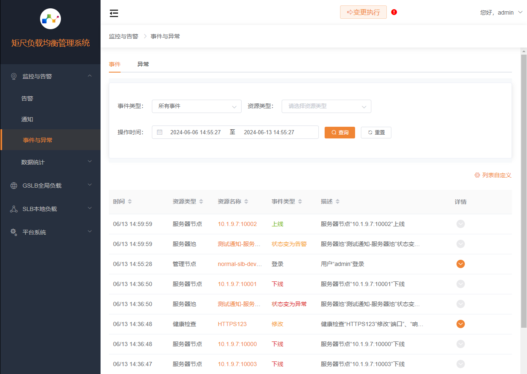Click the gear icon for 列表自定义
Screen dimensions: 527x374
[477, 175]
